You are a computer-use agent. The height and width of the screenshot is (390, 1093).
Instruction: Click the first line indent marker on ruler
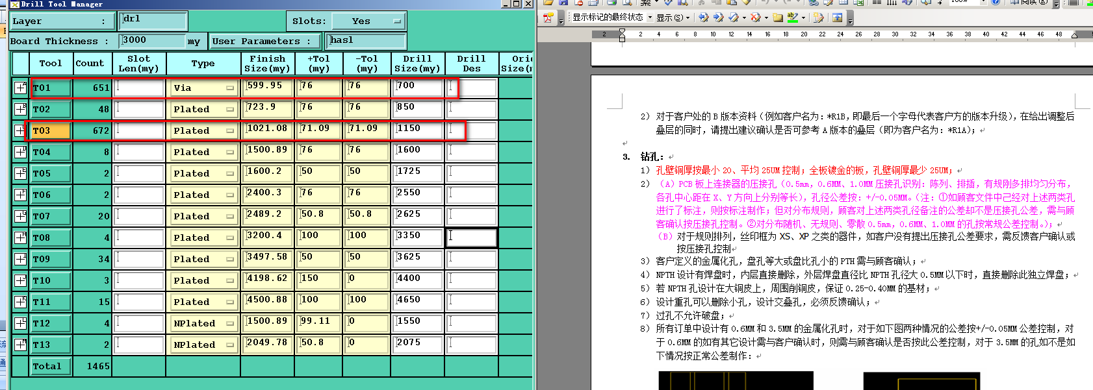(x=622, y=31)
